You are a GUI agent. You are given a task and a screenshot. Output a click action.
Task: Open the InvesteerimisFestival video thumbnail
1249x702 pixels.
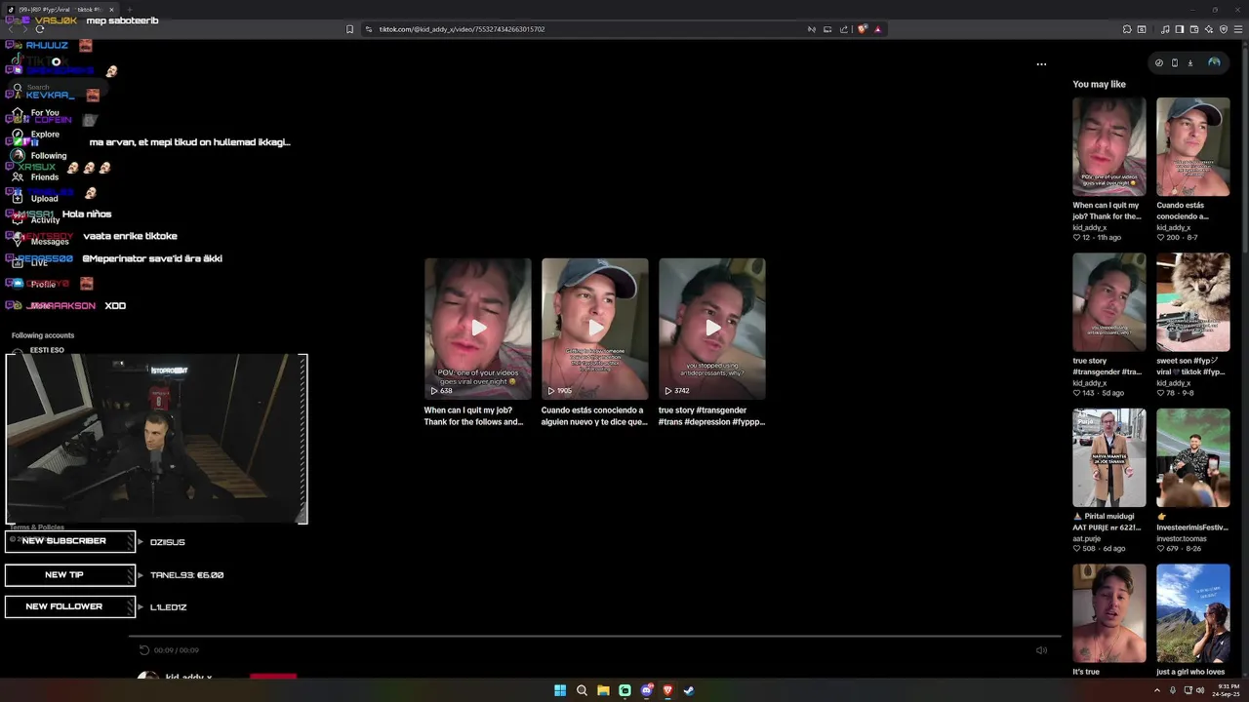point(1193,457)
